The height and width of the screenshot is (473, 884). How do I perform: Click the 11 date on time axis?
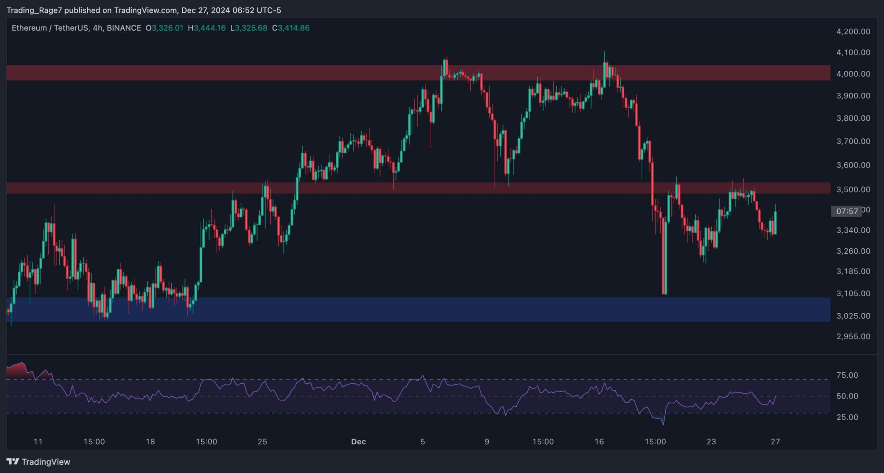[38, 442]
